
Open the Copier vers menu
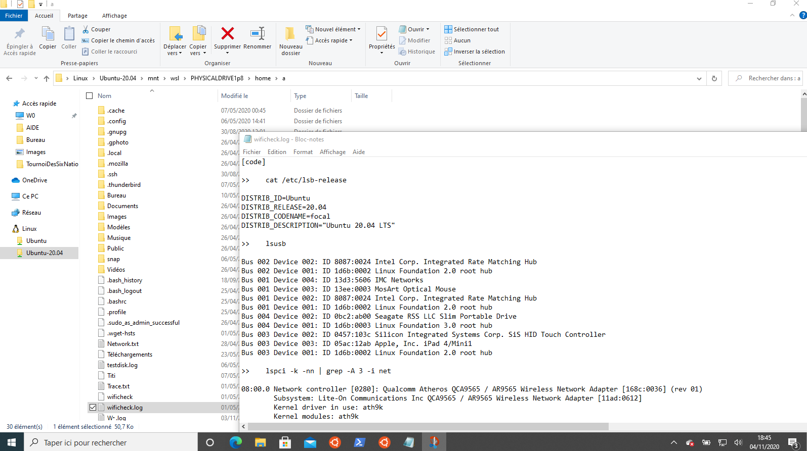coord(198,40)
